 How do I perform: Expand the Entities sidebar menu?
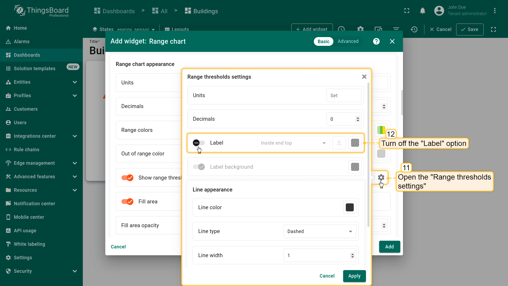click(75, 82)
